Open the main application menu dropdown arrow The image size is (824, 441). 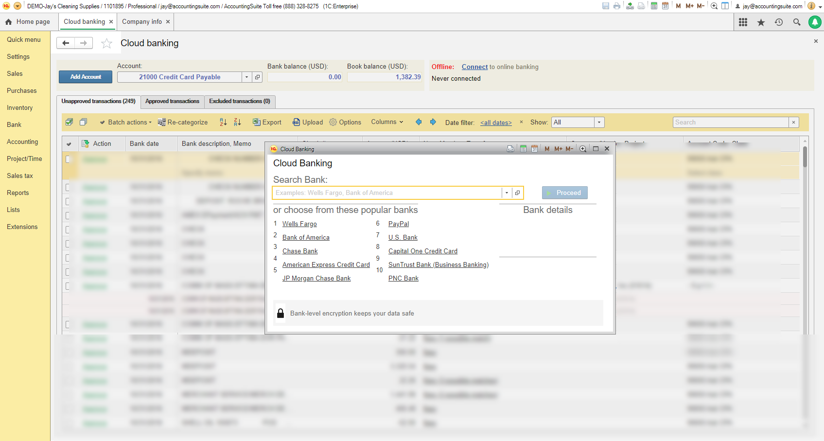click(x=18, y=6)
